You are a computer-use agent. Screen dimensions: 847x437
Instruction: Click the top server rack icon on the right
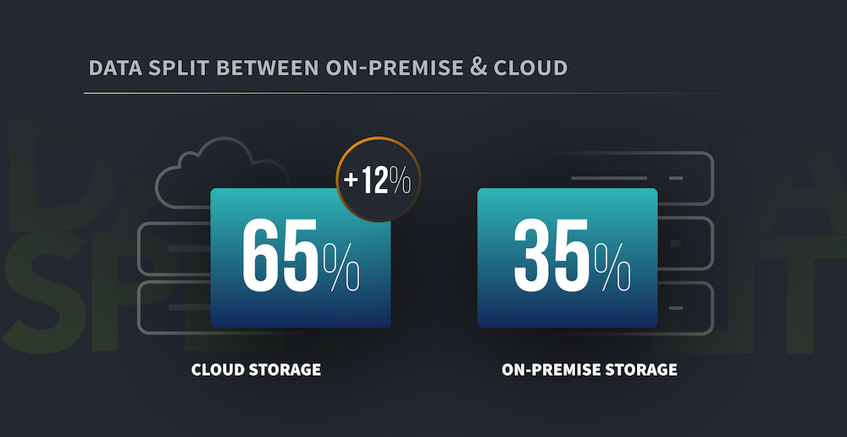[x=685, y=178]
